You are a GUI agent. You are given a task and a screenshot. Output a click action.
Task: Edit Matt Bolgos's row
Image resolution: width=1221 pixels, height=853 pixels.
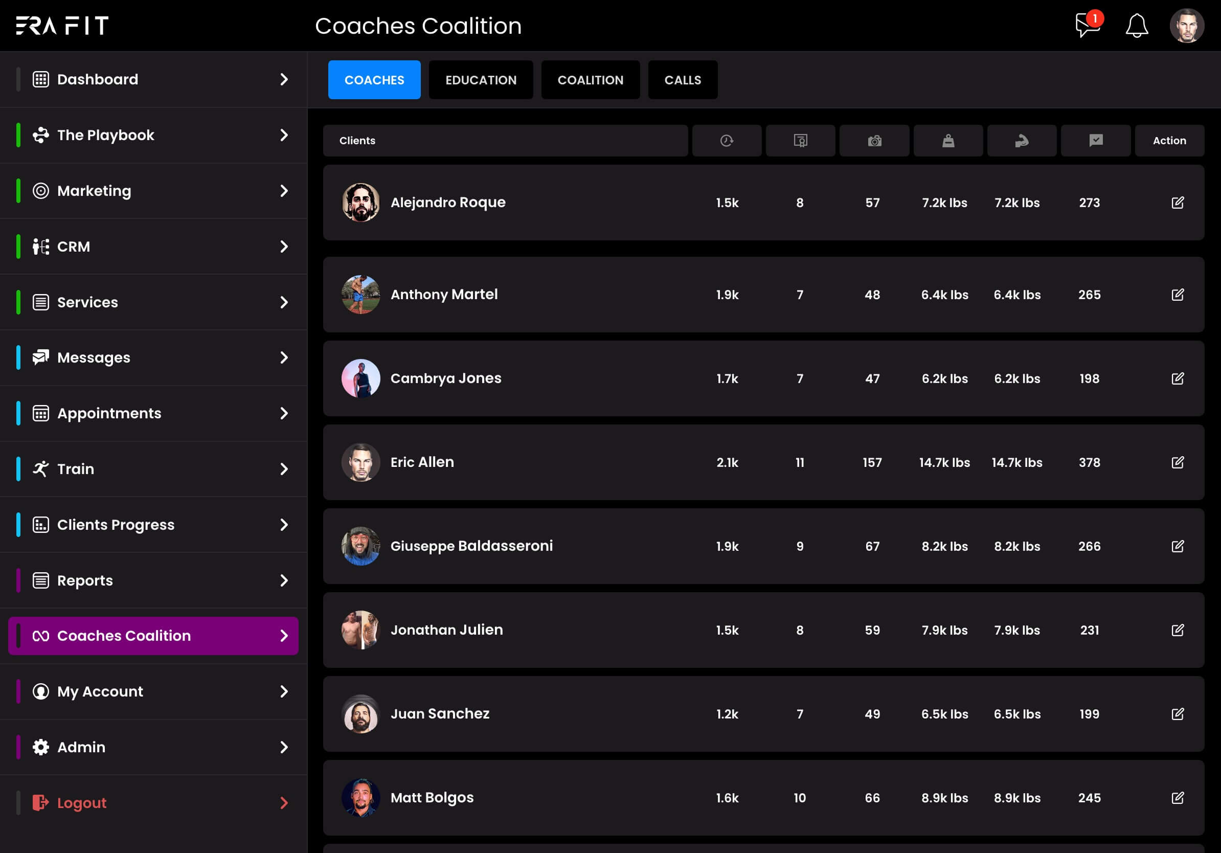pyautogui.click(x=1178, y=798)
